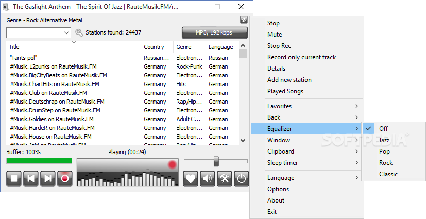Open Options from the context menu

coord(306,189)
